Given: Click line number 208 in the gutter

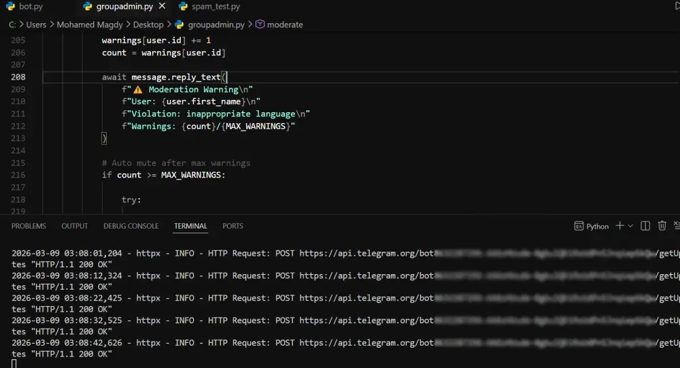Looking at the screenshot, I should click(18, 78).
